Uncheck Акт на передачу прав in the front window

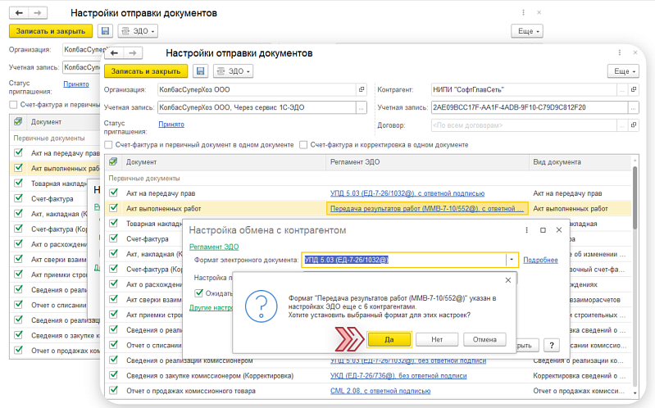[x=113, y=193]
